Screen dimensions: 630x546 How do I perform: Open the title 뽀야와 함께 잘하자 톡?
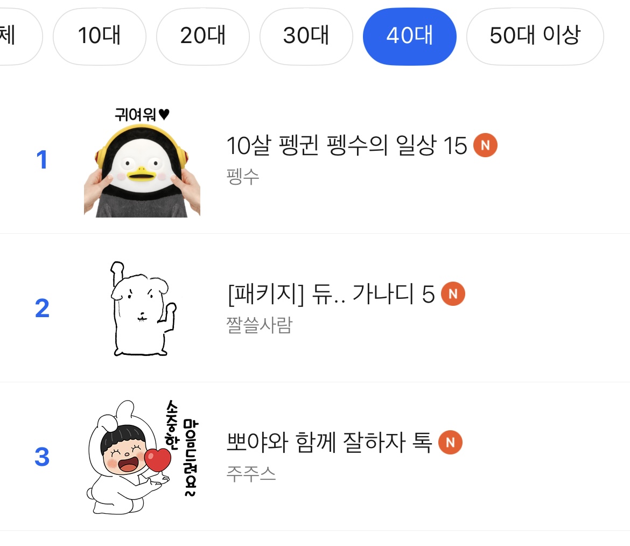pos(329,443)
